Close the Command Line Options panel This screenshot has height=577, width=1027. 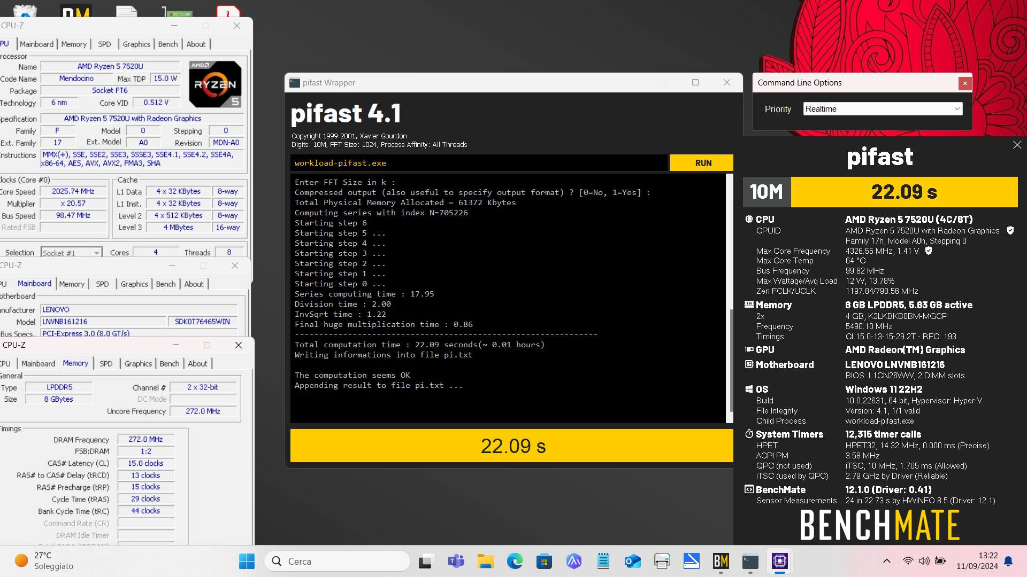tap(964, 83)
